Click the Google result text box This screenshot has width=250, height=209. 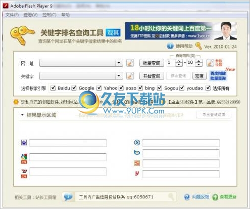[x=68, y=157]
